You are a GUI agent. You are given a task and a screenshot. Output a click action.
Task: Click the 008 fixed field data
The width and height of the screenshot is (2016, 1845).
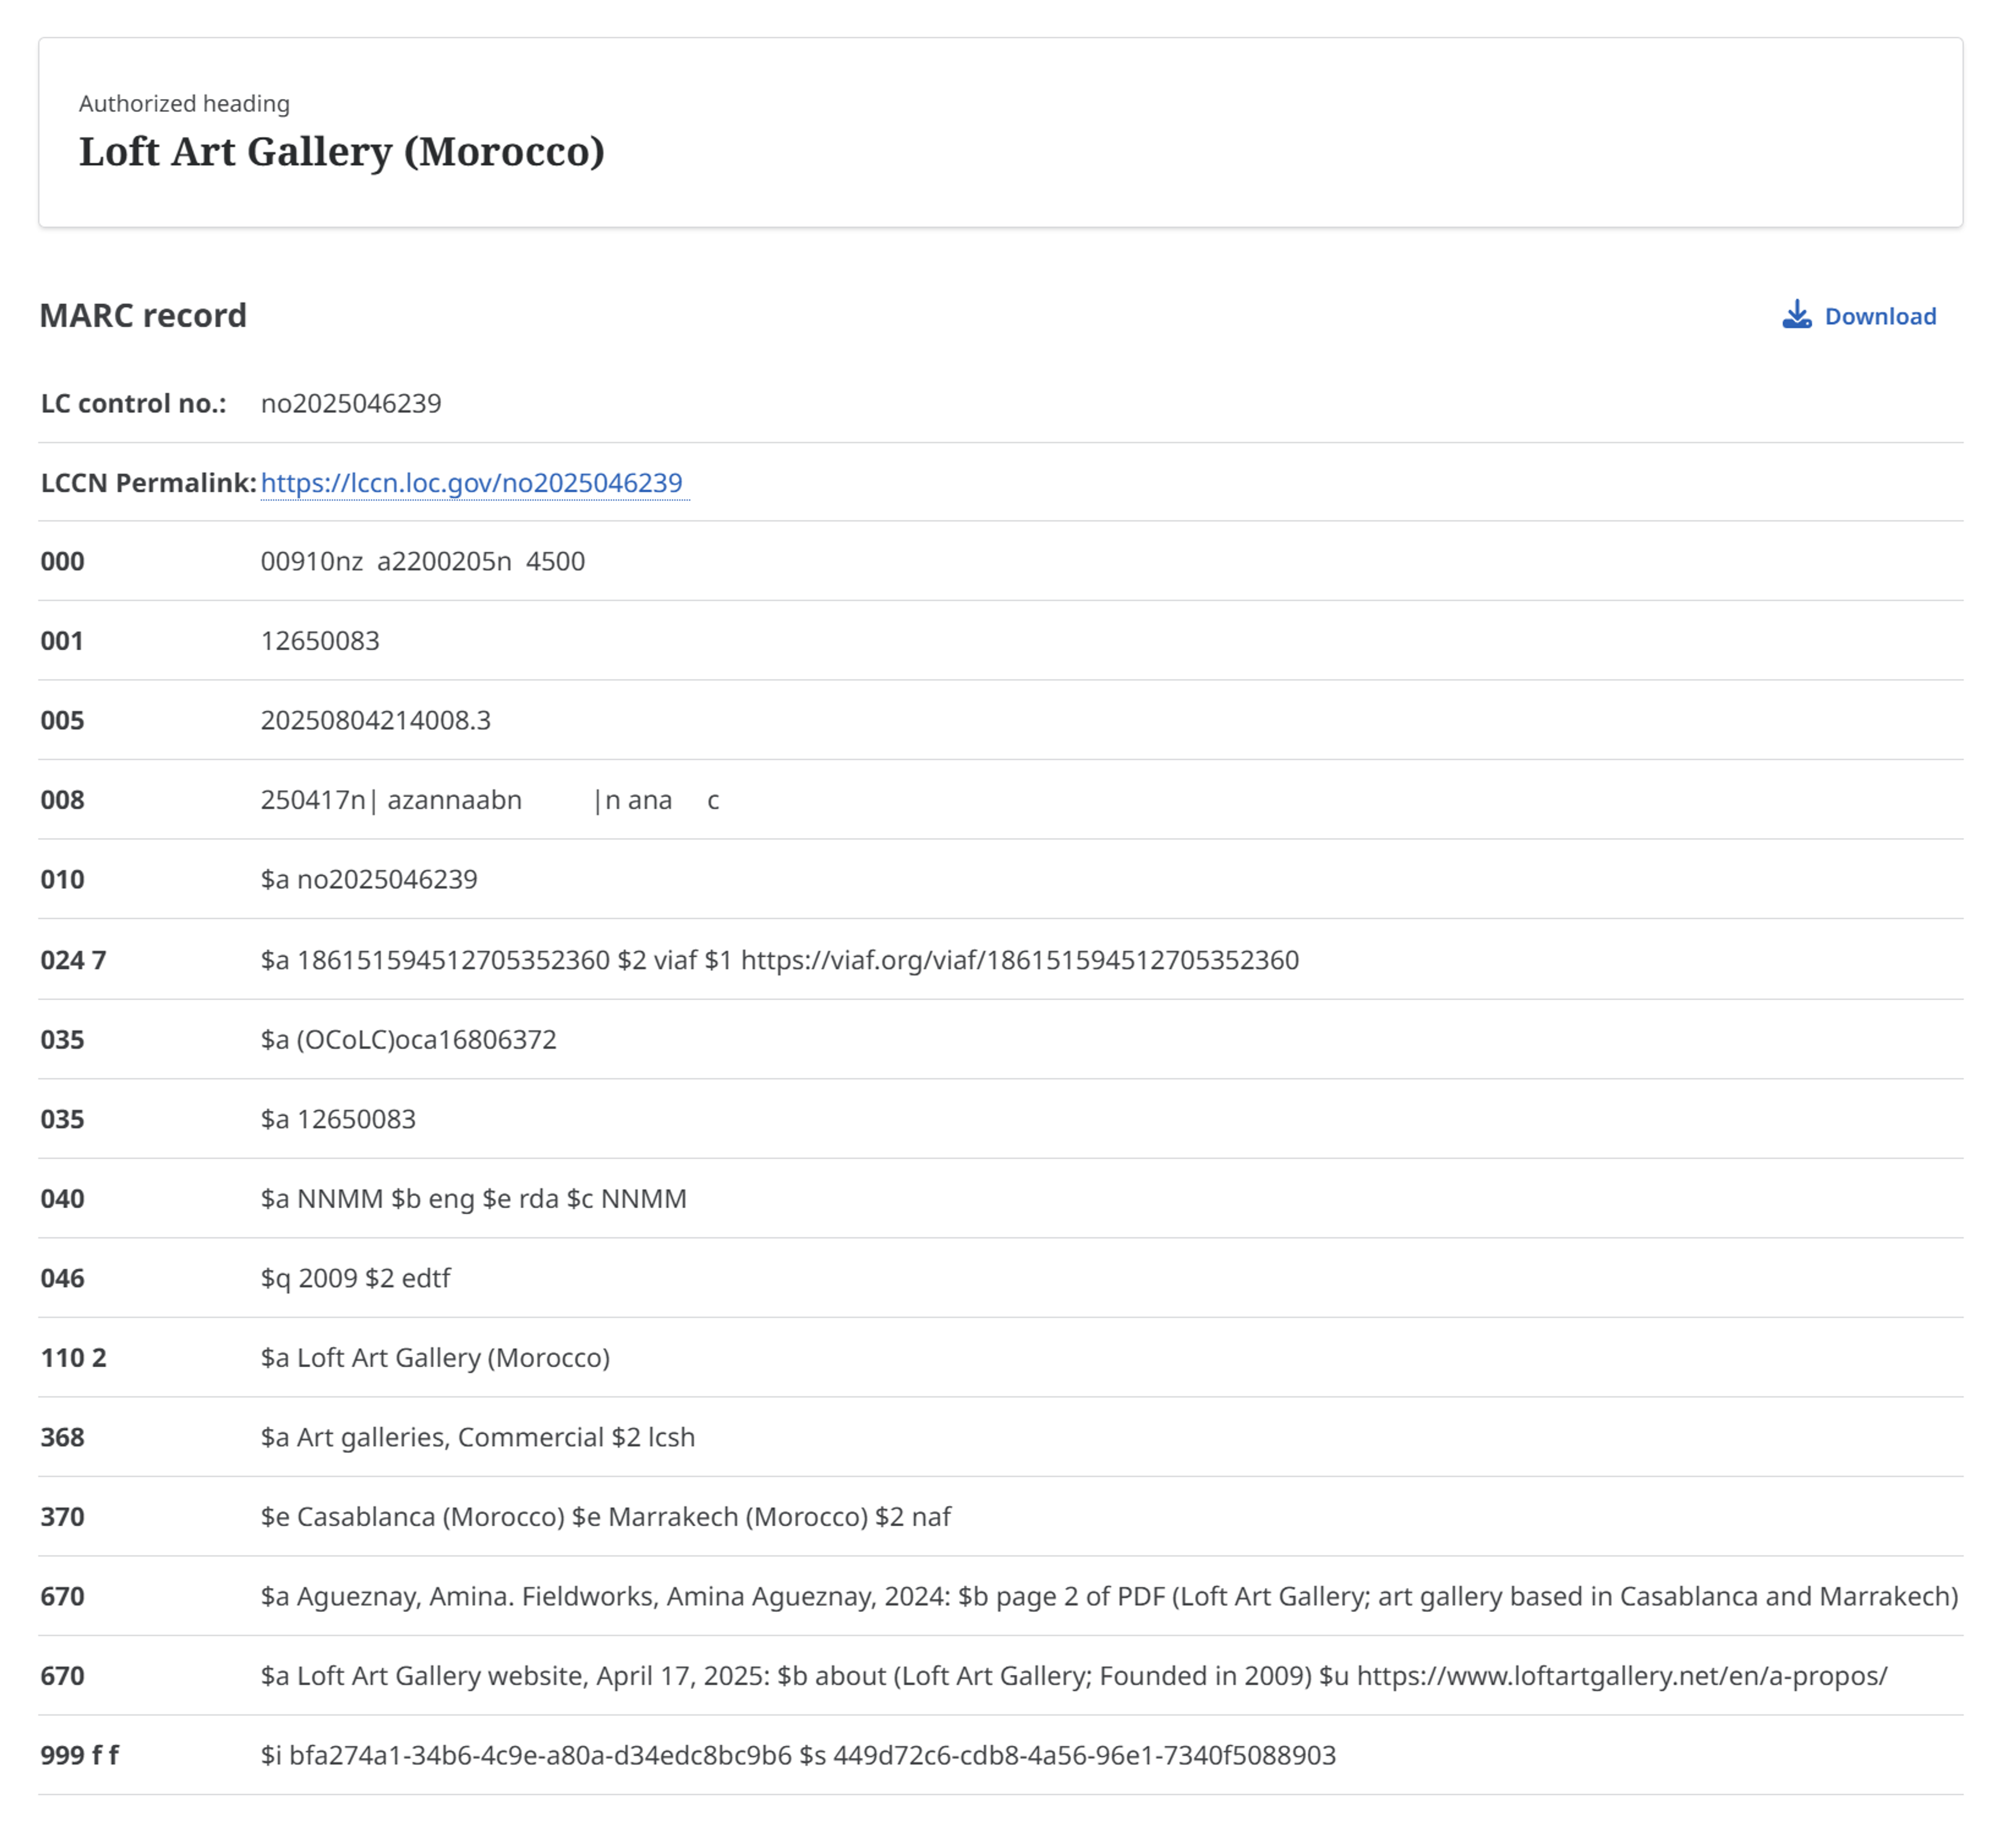coord(490,801)
